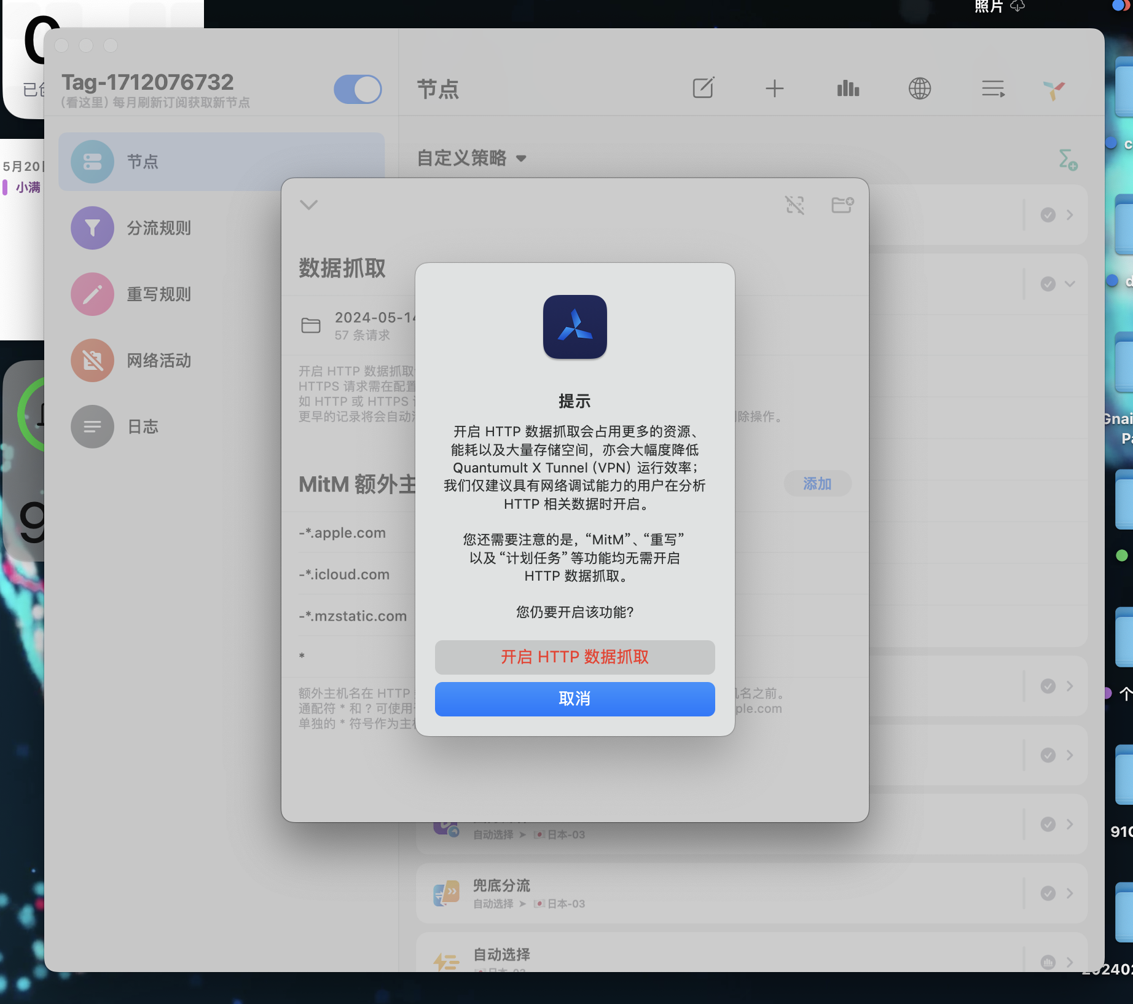Open the 重写规则 section

coord(92,294)
